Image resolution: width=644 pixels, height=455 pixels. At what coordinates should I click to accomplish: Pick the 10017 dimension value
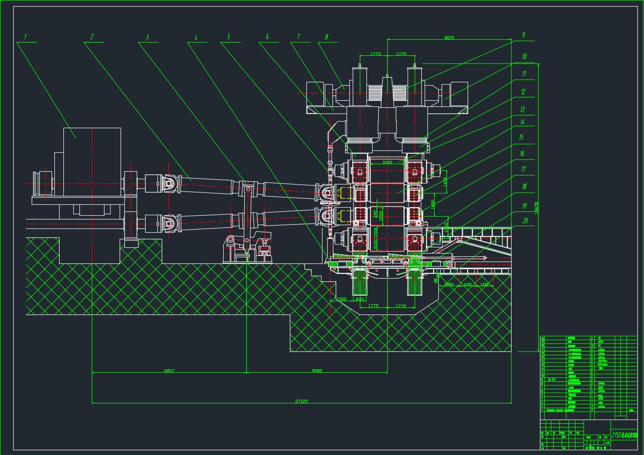tap(169, 371)
